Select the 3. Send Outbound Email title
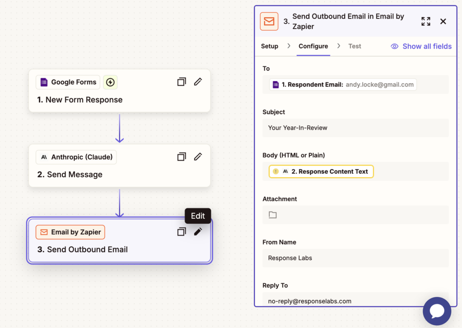 point(83,249)
